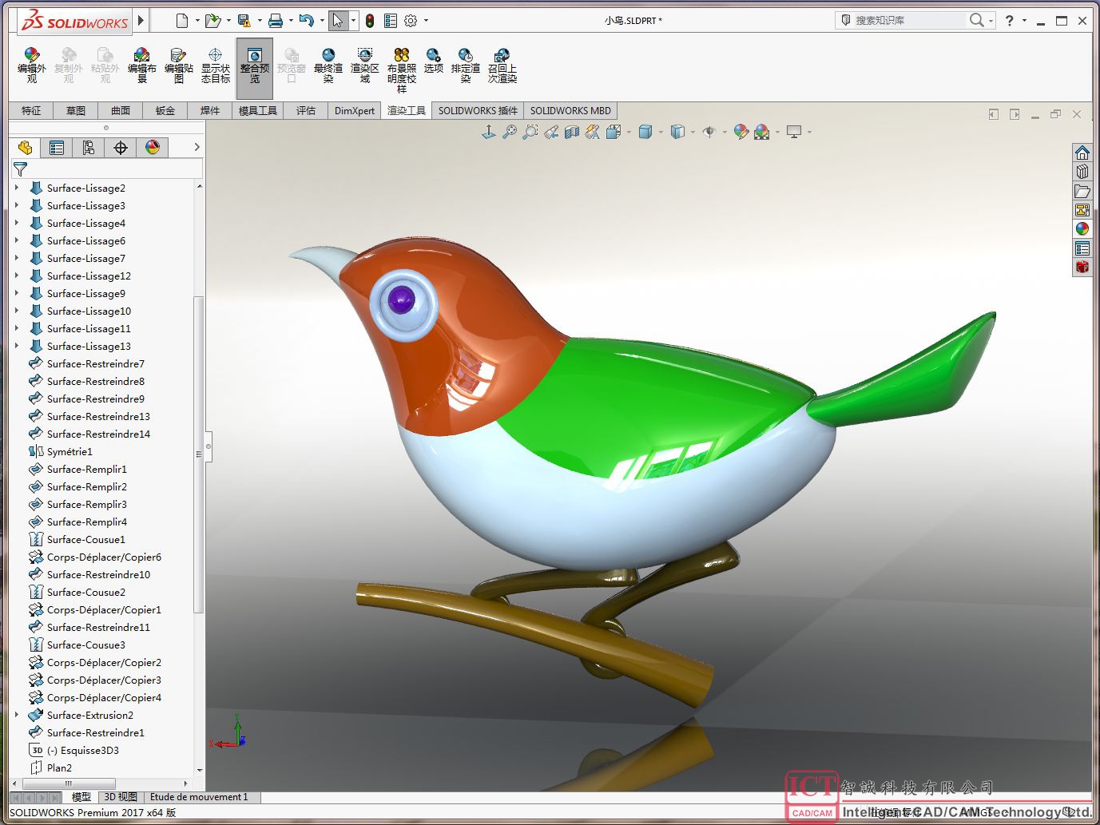
Task: Open the 模具工具 ribbon tab
Action: tap(258, 111)
